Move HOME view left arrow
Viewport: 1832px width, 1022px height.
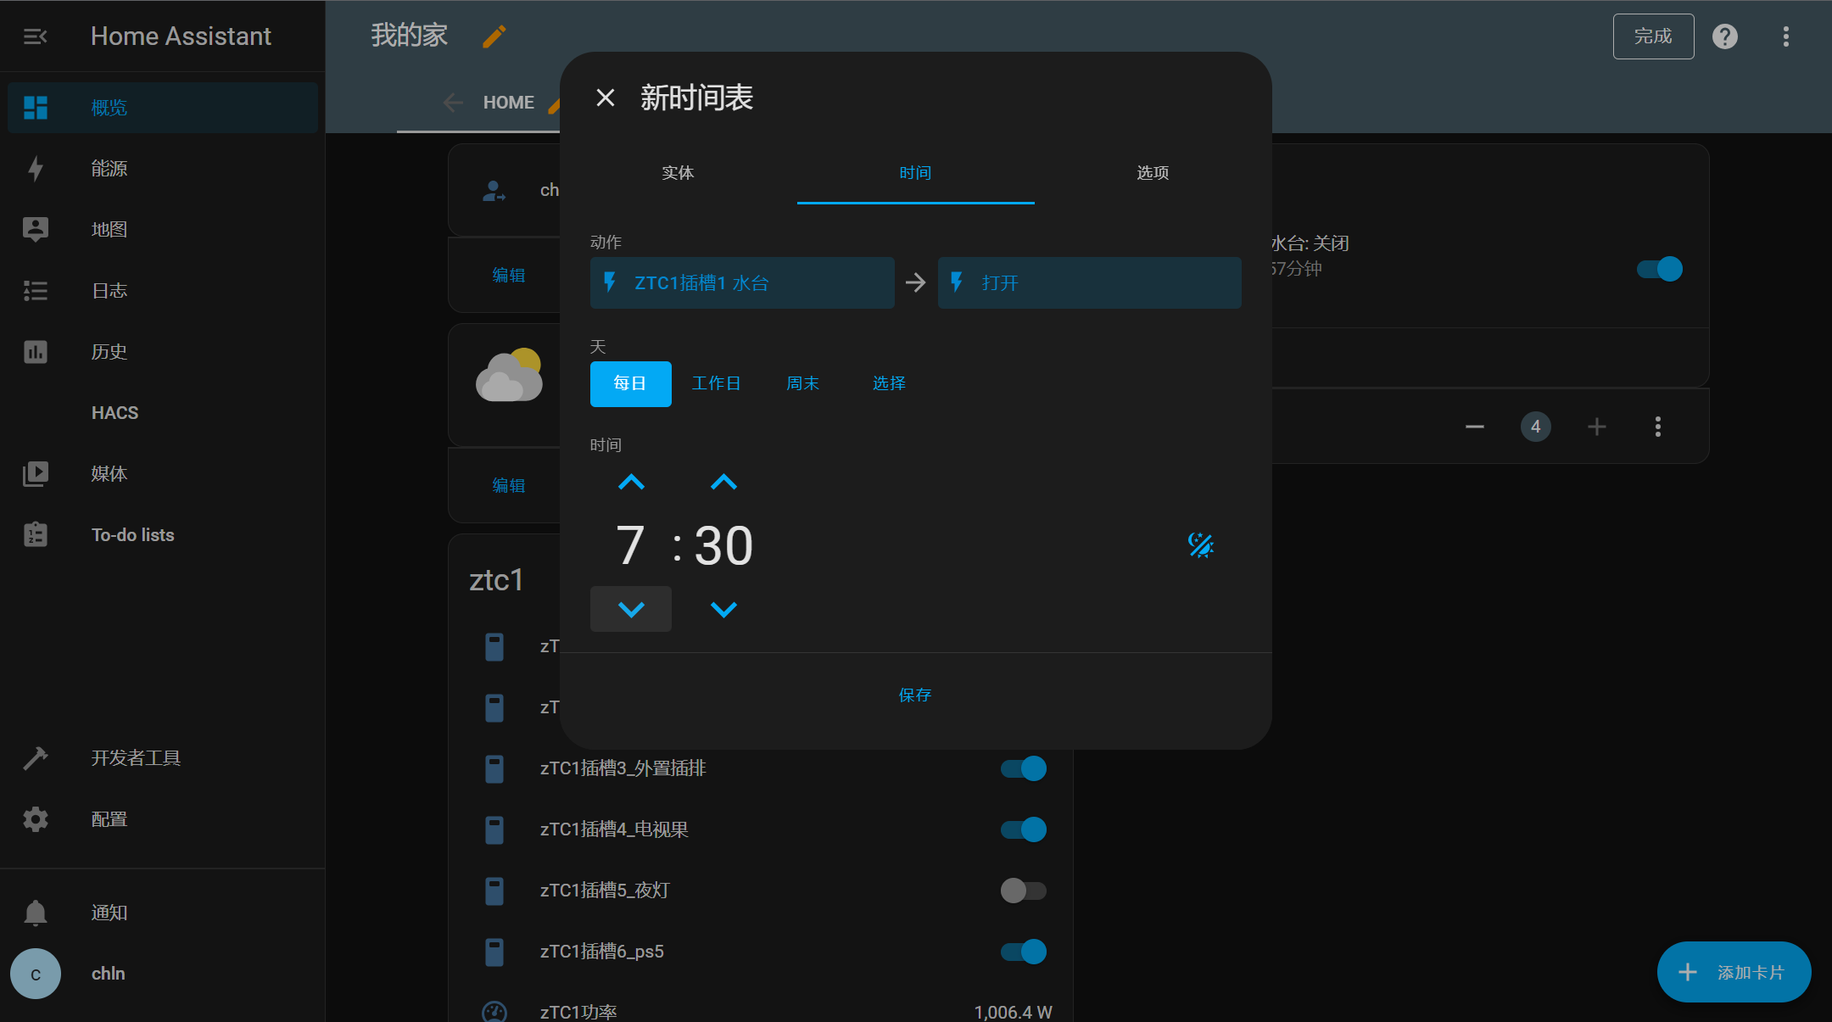pyautogui.click(x=453, y=103)
